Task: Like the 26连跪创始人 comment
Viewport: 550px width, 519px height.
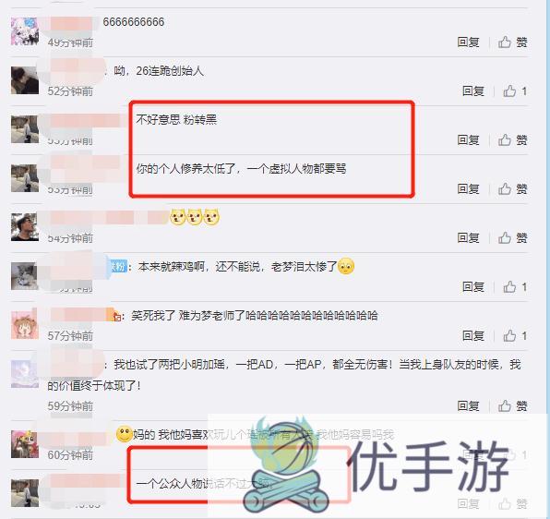Action: coord(515,91)
